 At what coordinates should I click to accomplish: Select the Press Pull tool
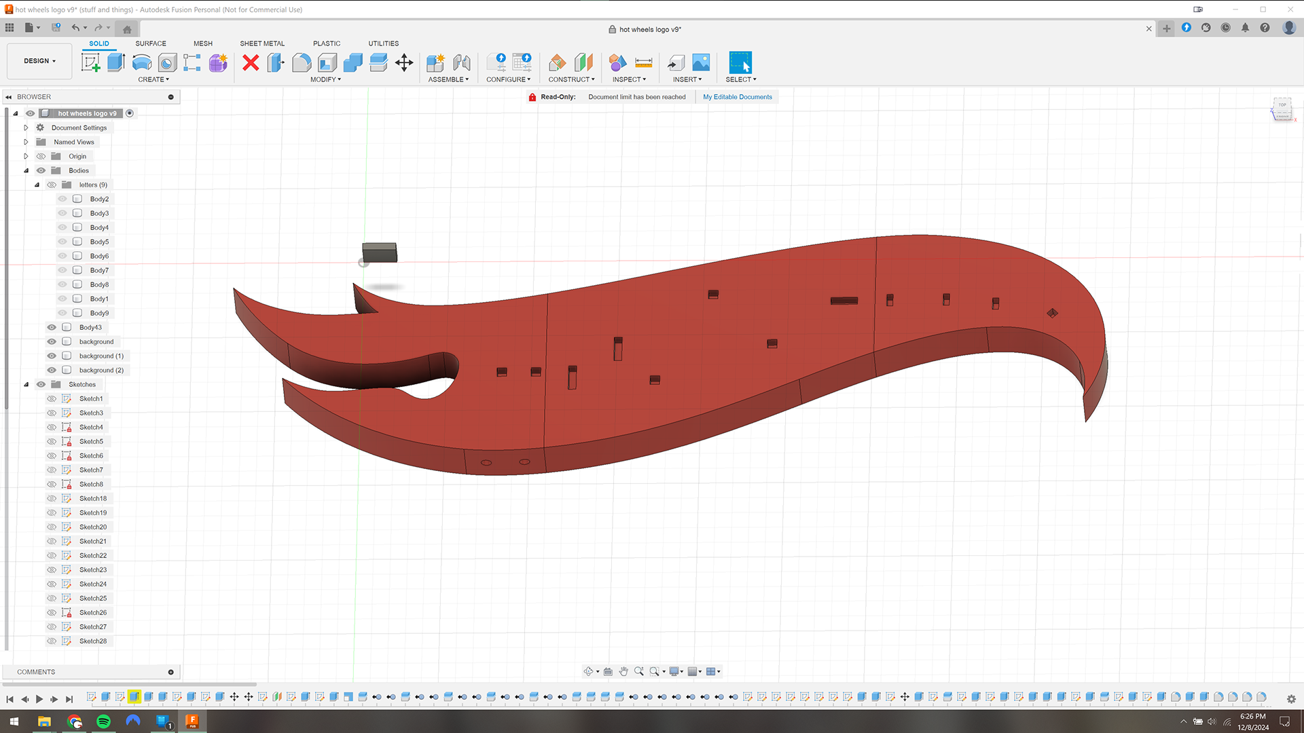(x=276, y=62)
